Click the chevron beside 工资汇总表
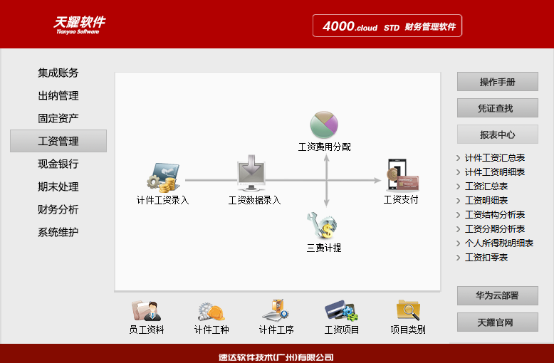554x363 pixels. tap(459, 186)
